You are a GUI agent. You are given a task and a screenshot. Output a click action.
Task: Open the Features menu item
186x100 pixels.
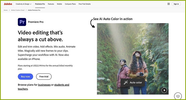coord(51,4)
